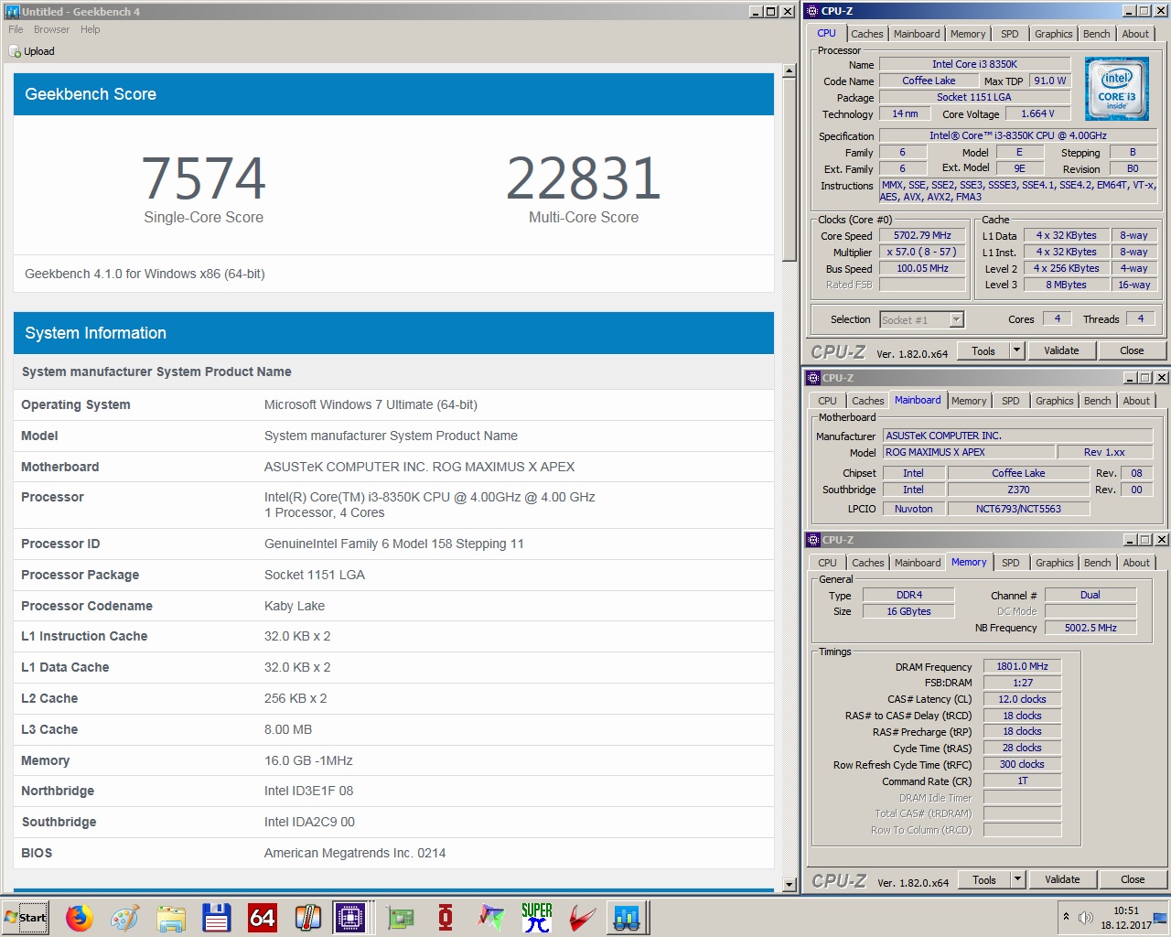Open the AIDA64 red 64 taskbar icon

pos(263,917)
